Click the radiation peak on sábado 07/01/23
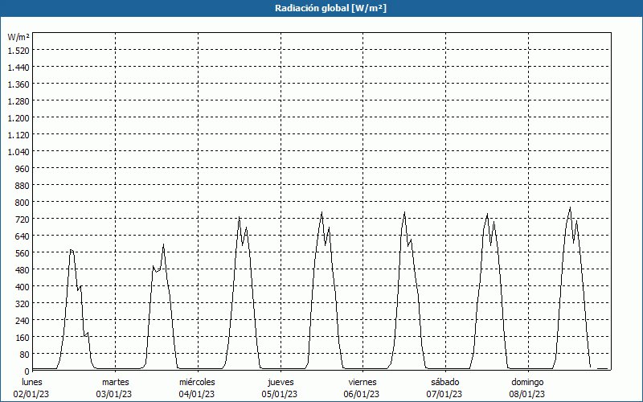The height and width of the screenshot is (402, 643). [487, 214]
